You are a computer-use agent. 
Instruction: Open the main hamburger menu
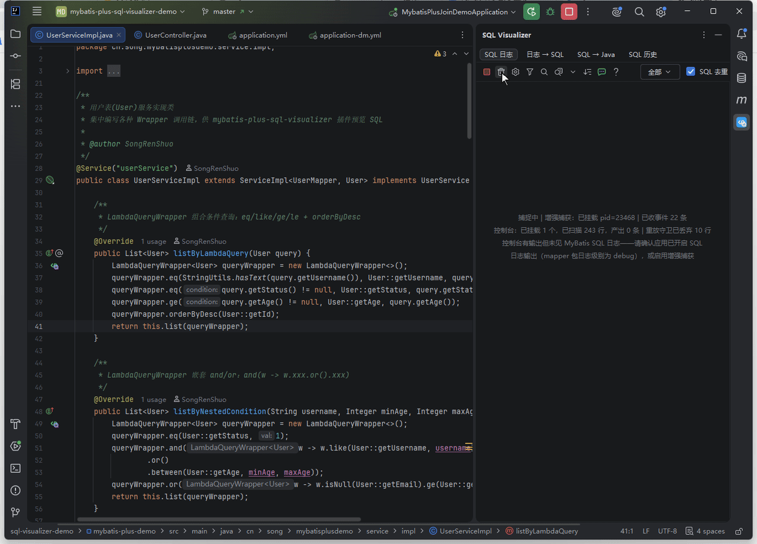click(x=37, y=12)
